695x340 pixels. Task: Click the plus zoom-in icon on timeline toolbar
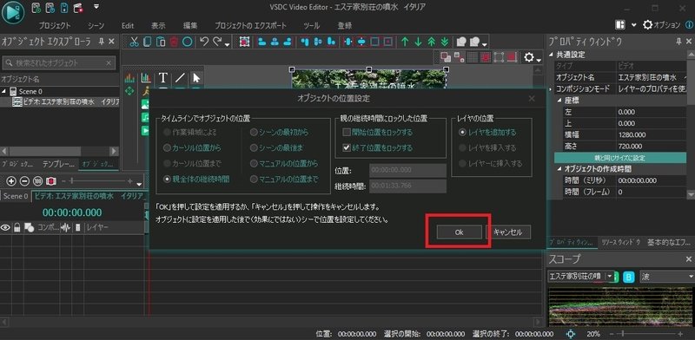(x=11, y=181)
